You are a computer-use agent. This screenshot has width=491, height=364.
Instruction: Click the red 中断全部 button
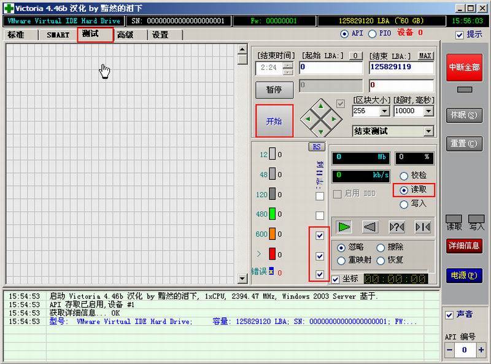465,68
